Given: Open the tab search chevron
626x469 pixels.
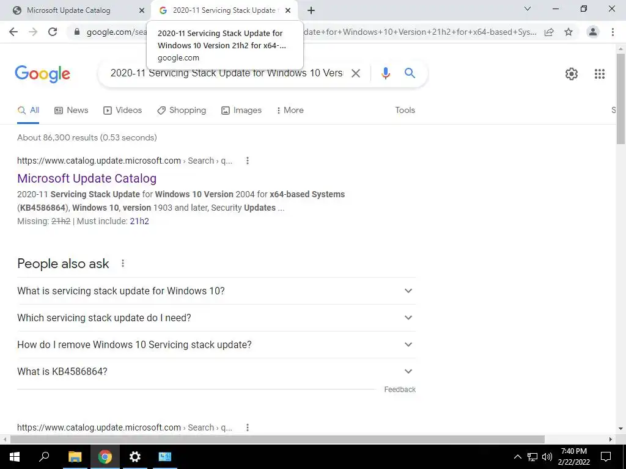Looking at the screenshot, I should click(528, 9).
